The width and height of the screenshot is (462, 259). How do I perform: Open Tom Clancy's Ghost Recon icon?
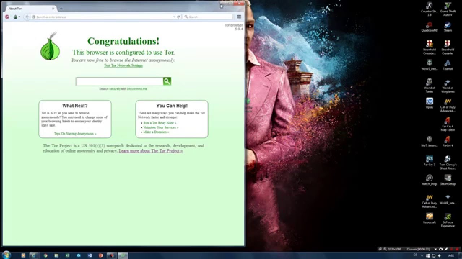click(448, 162)
